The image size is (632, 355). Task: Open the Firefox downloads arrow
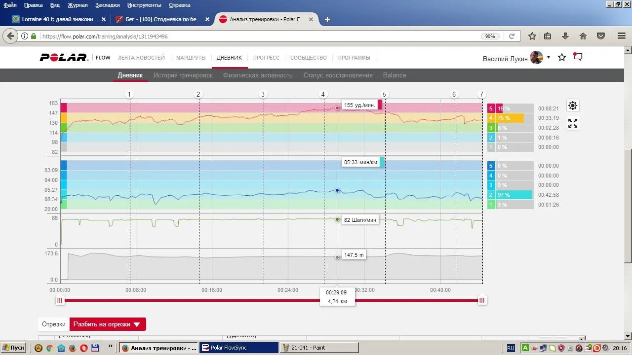pos(565,36)
